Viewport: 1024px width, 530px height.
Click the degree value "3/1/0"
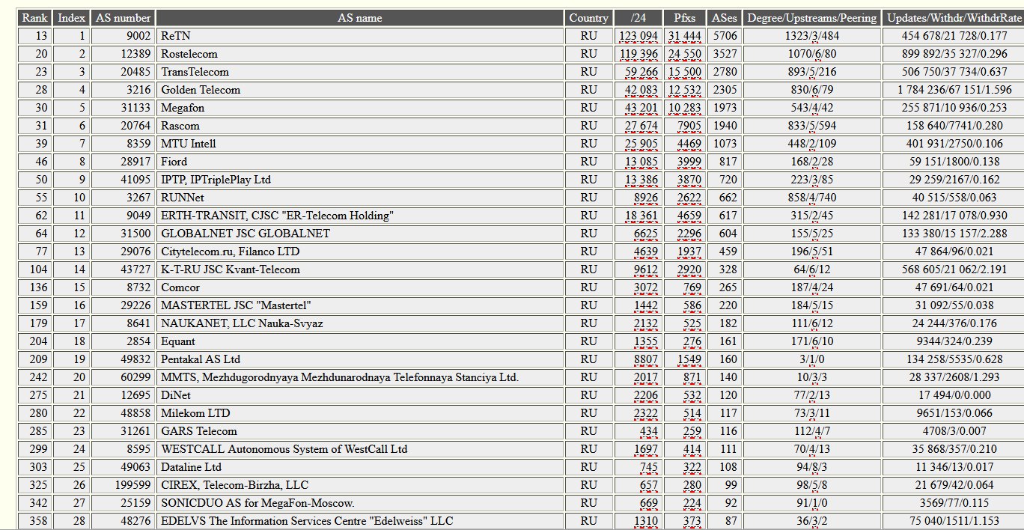(x=812, y=359)
